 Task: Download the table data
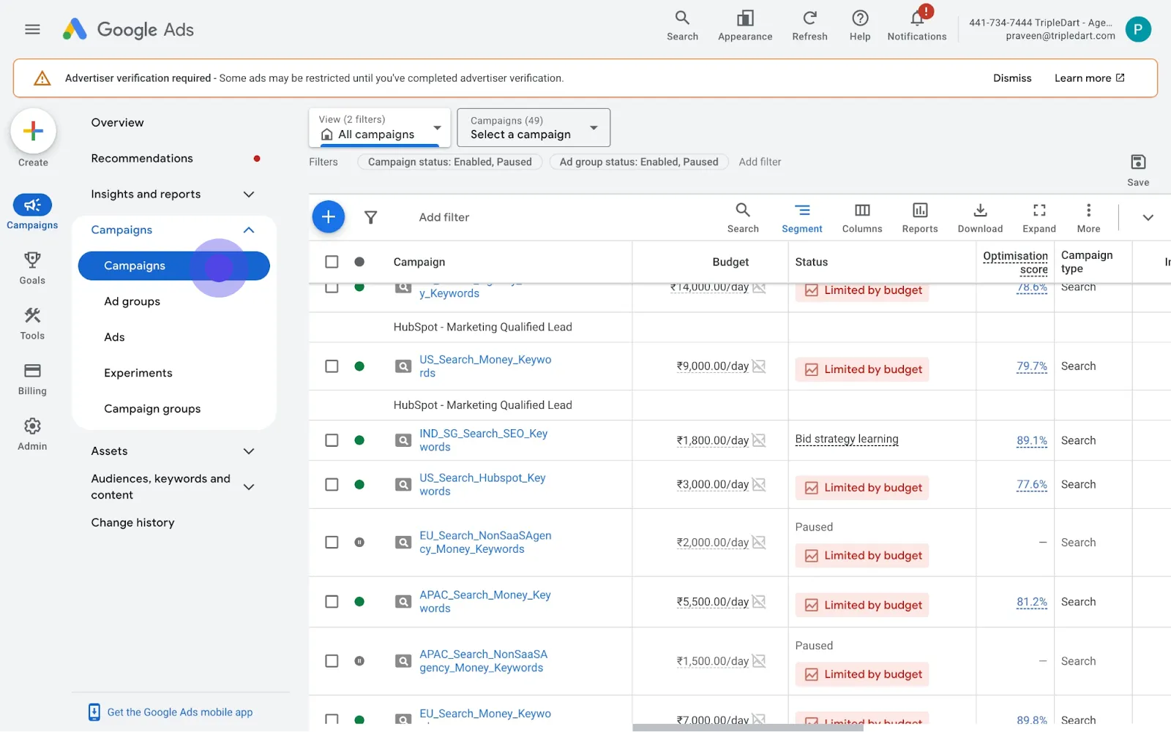[x=980, y=218]
